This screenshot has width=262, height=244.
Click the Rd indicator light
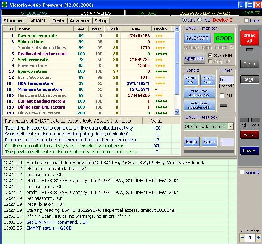pyautogui.click(x=244, y=120)
